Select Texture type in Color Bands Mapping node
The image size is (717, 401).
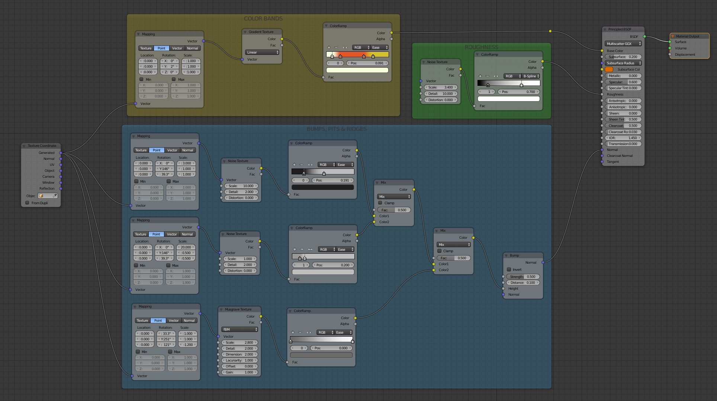(x=146, y=48)
